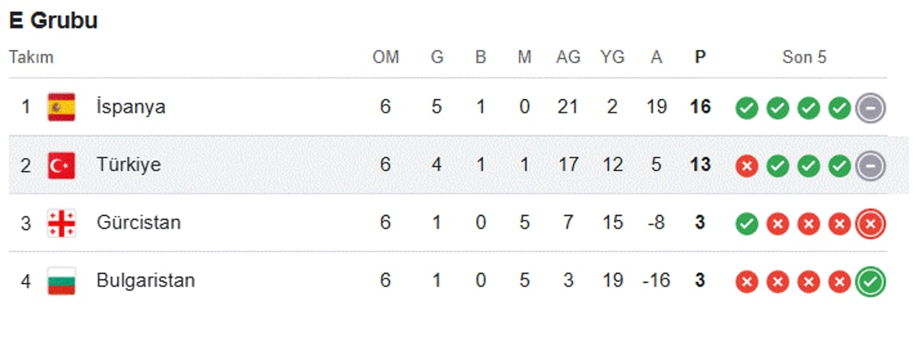Click Bulgaristan's circled green latest win icon
Screen dimensions: 913x346
pos(870,282)
